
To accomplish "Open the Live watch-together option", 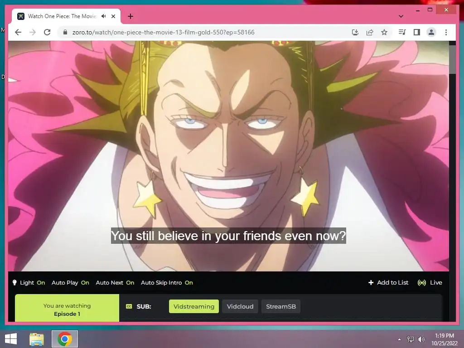I will click(430, 283).
